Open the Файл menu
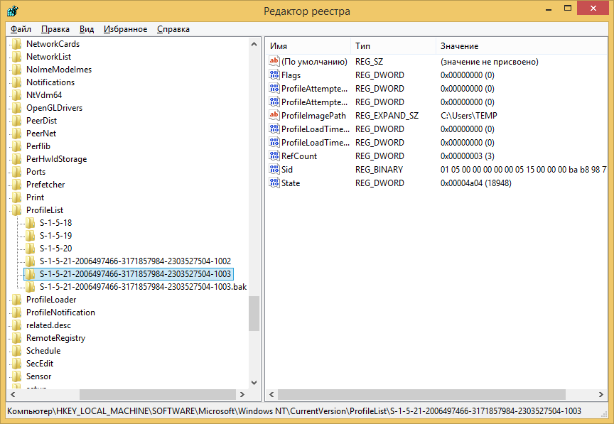614x424 pixels. pos(21,29)
